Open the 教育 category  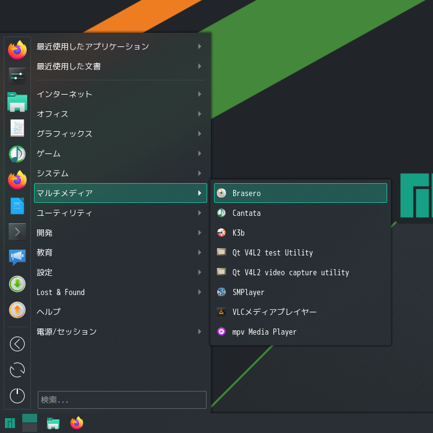[x=121, y=252]
